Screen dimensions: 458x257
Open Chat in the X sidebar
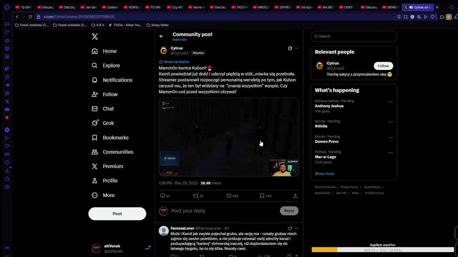[103, 109]
